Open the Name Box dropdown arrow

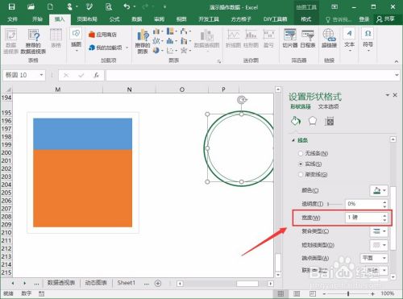click(x=41, y=75)
